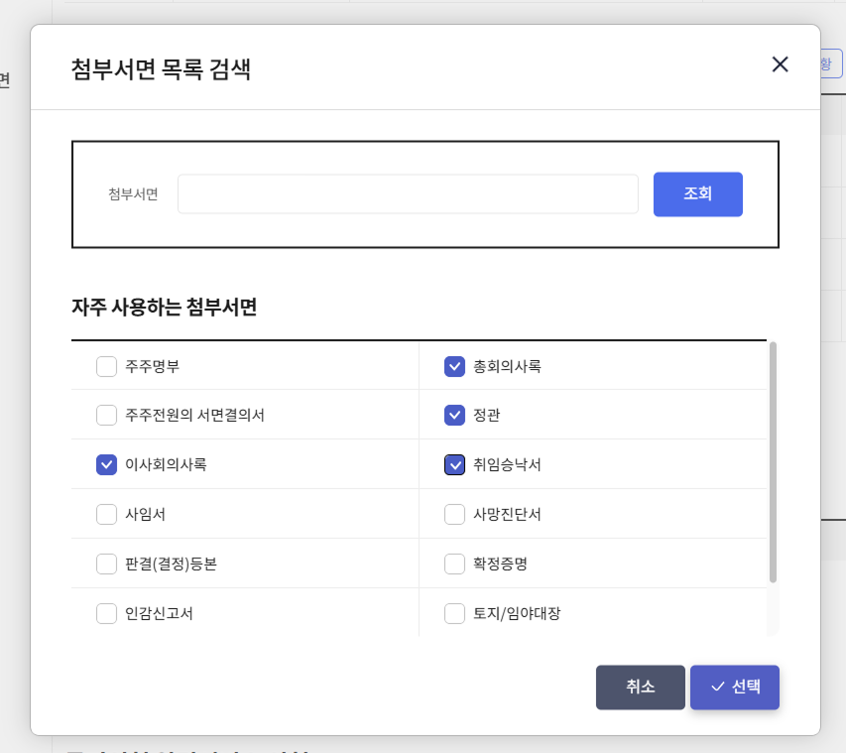Select the 판결(결정)등본 item
Screen dimensions: 846x753
(x=106, y=564)
